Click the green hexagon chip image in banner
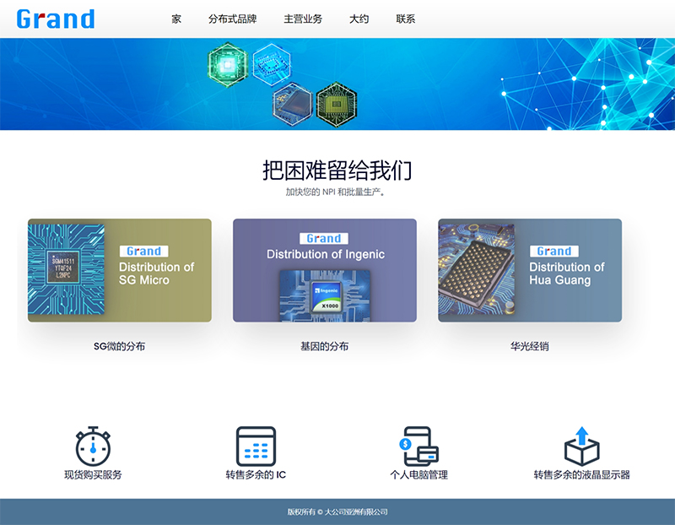The width and height of the screenshot is (675, 525). coord(228,65)
